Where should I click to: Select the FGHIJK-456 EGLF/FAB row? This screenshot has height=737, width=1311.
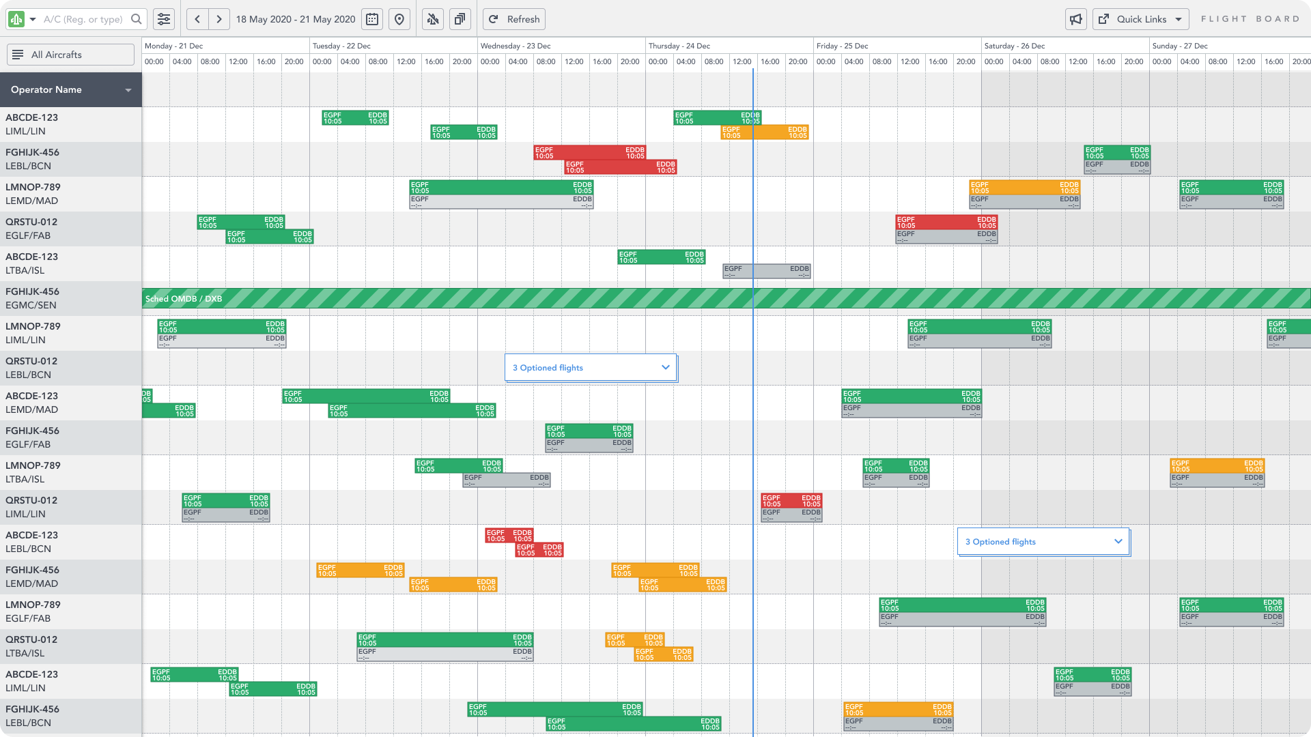point(71,437)
